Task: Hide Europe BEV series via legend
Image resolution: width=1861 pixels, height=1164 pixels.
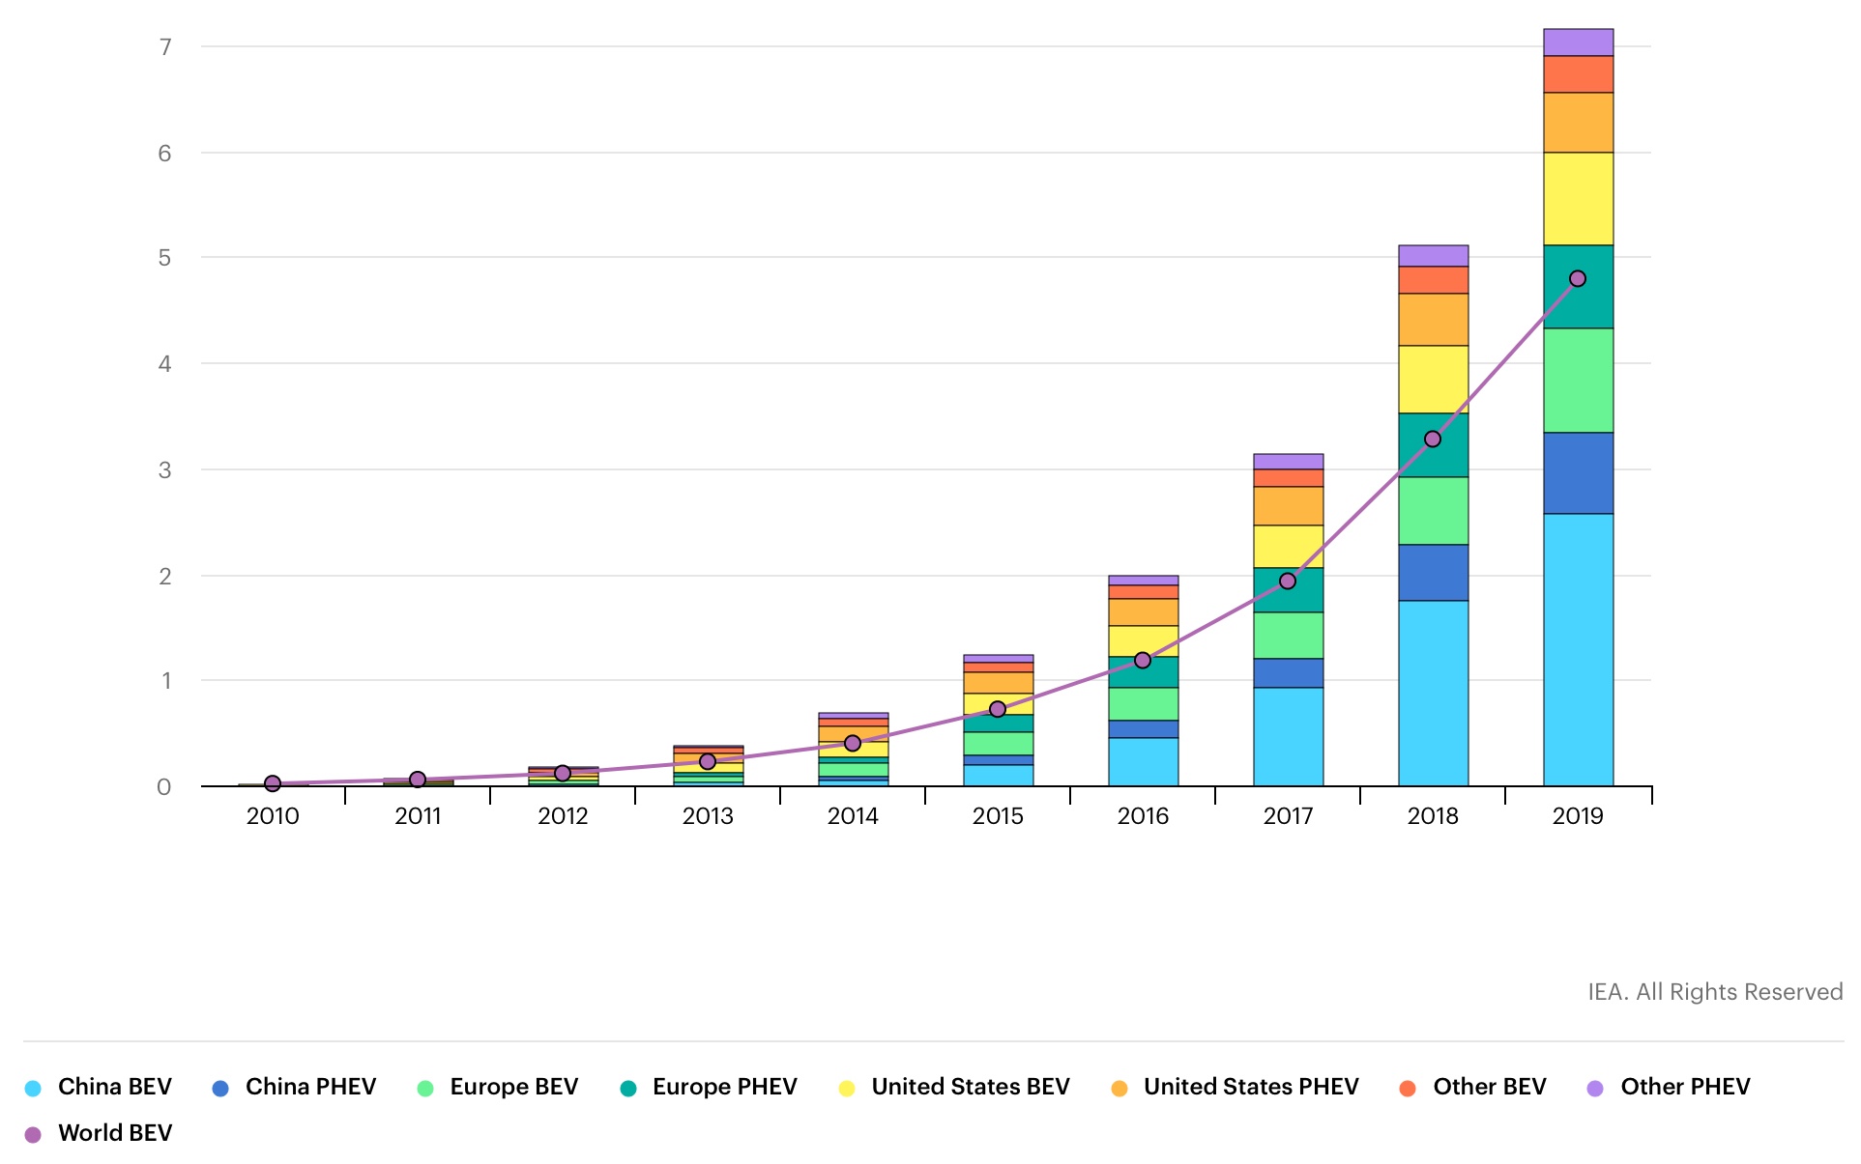Action: click(512, 1087)
